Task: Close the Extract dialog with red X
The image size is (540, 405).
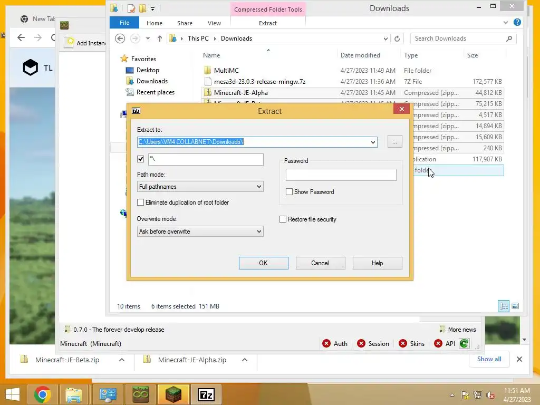Action: coord(401,109)
